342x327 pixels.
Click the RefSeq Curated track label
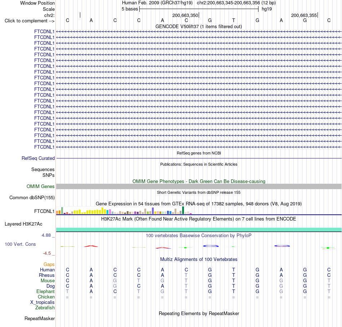point(38,158)
